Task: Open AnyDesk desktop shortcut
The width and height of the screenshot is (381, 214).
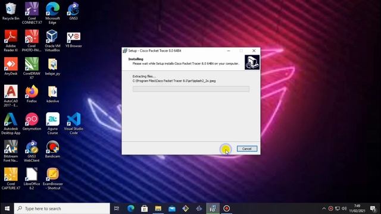Action: coord(11,67)
